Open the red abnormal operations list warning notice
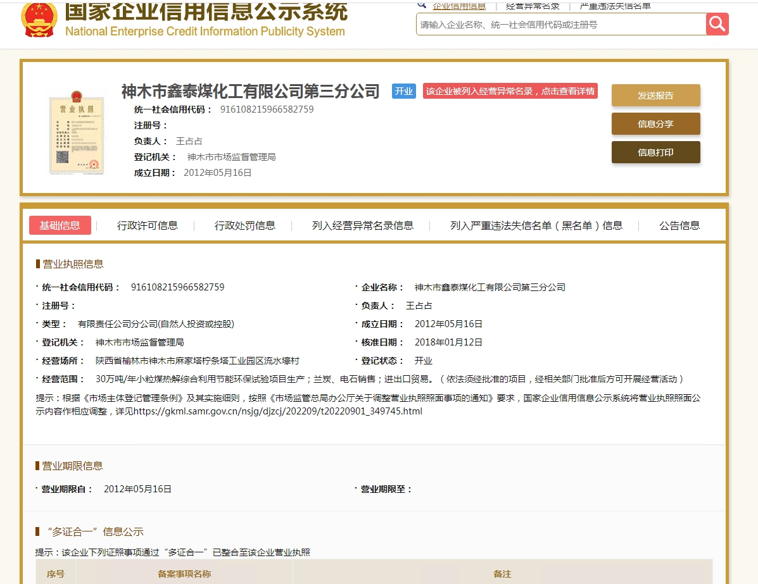This screenshot has width=758, height=584. point(510,91)
